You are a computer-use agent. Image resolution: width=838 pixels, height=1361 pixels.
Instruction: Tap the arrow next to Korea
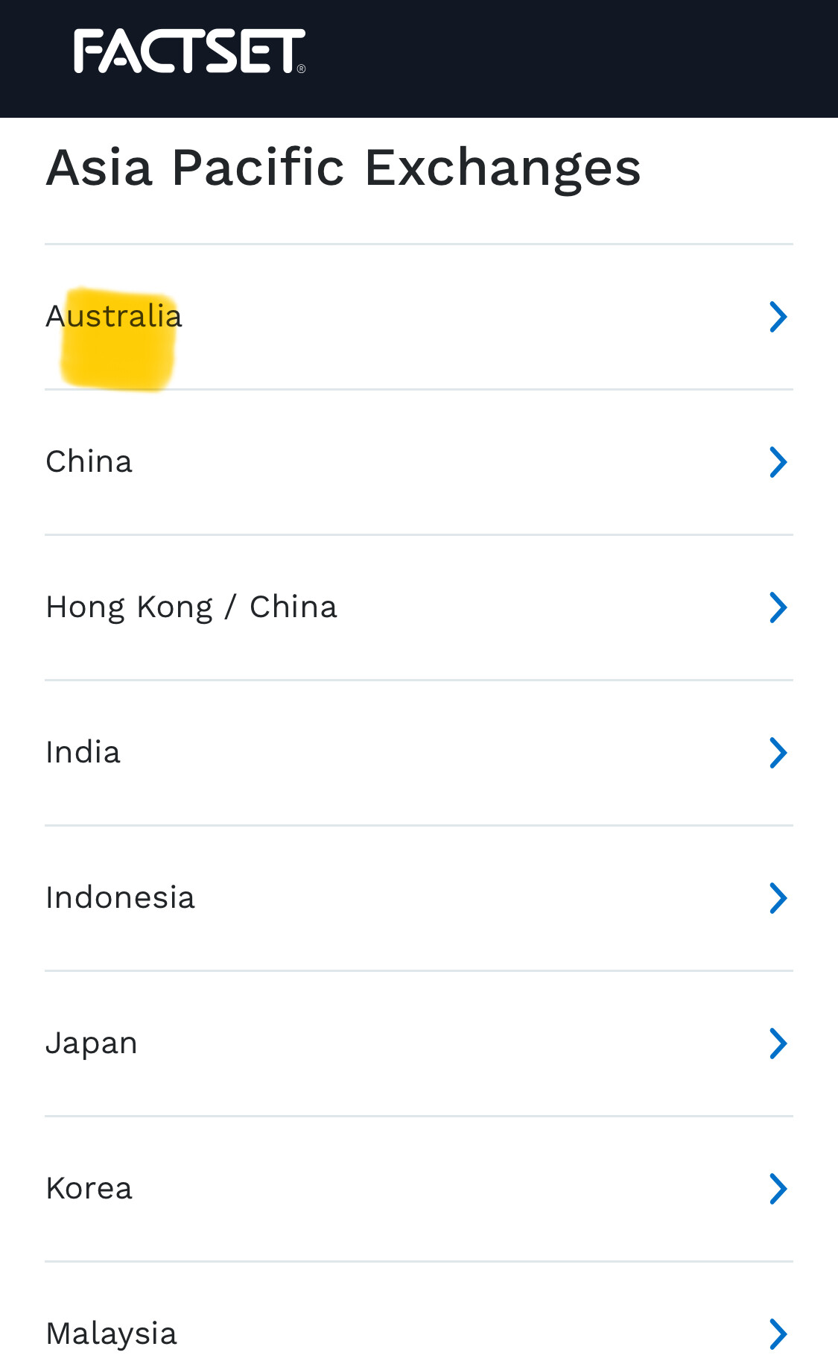click(778, 1189)
